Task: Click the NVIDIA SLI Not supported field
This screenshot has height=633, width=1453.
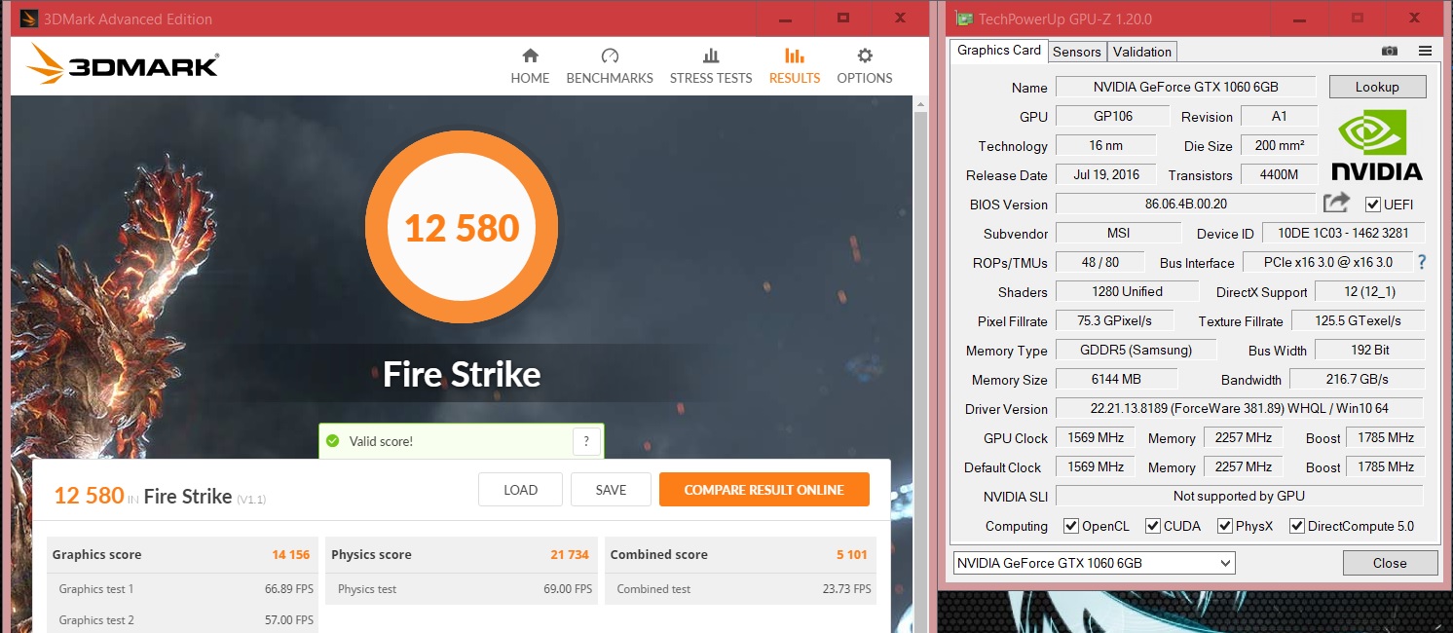Action: coord(1239,496)
